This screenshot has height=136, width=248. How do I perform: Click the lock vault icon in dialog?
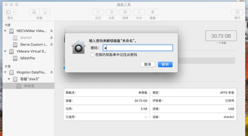coord(78,47)
